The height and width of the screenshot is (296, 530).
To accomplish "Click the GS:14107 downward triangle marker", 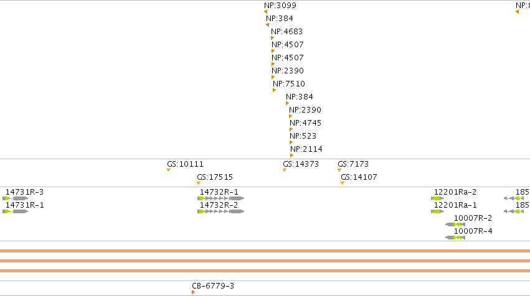I will click(343, 183).
